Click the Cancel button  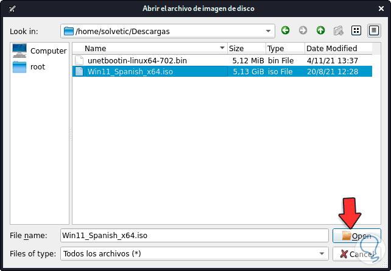[356, 254]
